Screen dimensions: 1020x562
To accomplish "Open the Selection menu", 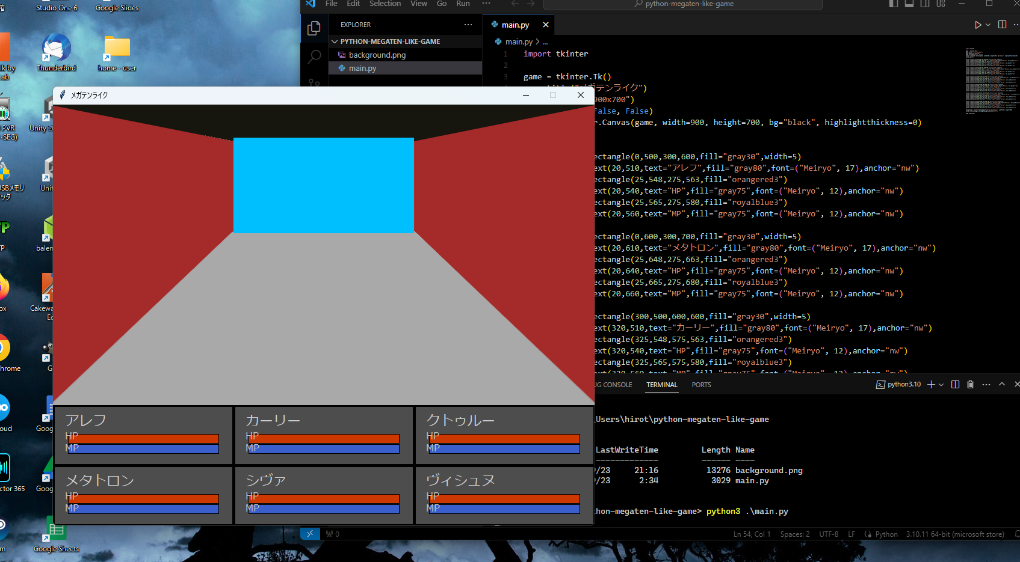I will (x=385, y=4).
